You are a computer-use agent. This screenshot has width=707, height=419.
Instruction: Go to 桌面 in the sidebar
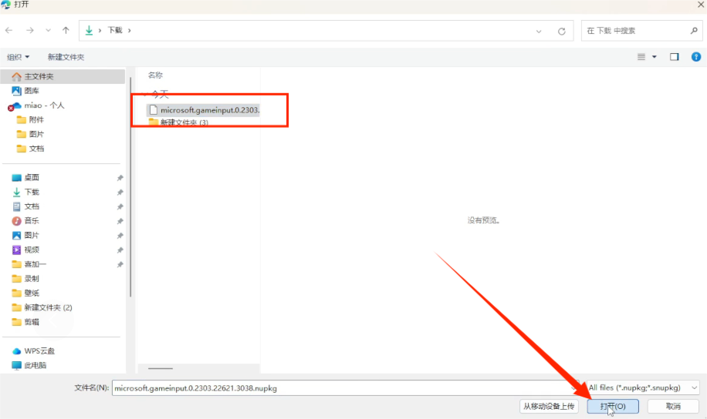point(32,177)
